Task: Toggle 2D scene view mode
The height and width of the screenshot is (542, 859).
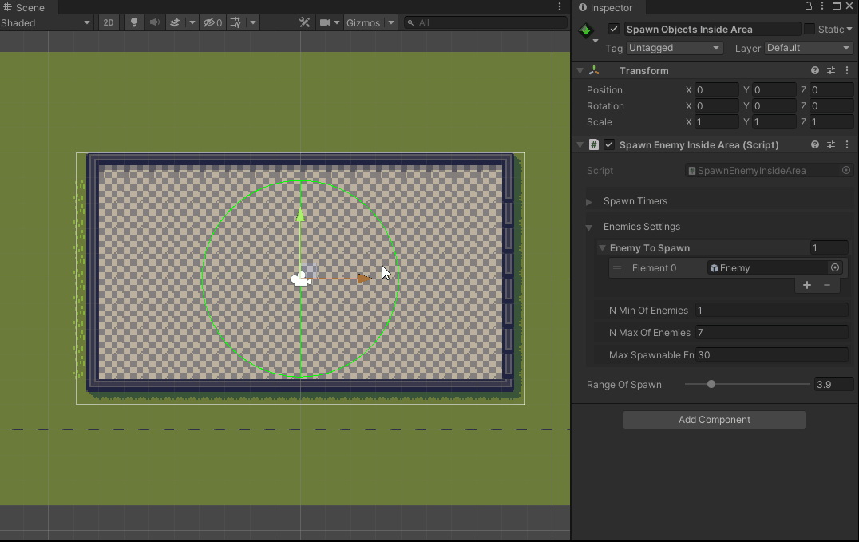Action: pyautogui.click(x=109, y=23)
